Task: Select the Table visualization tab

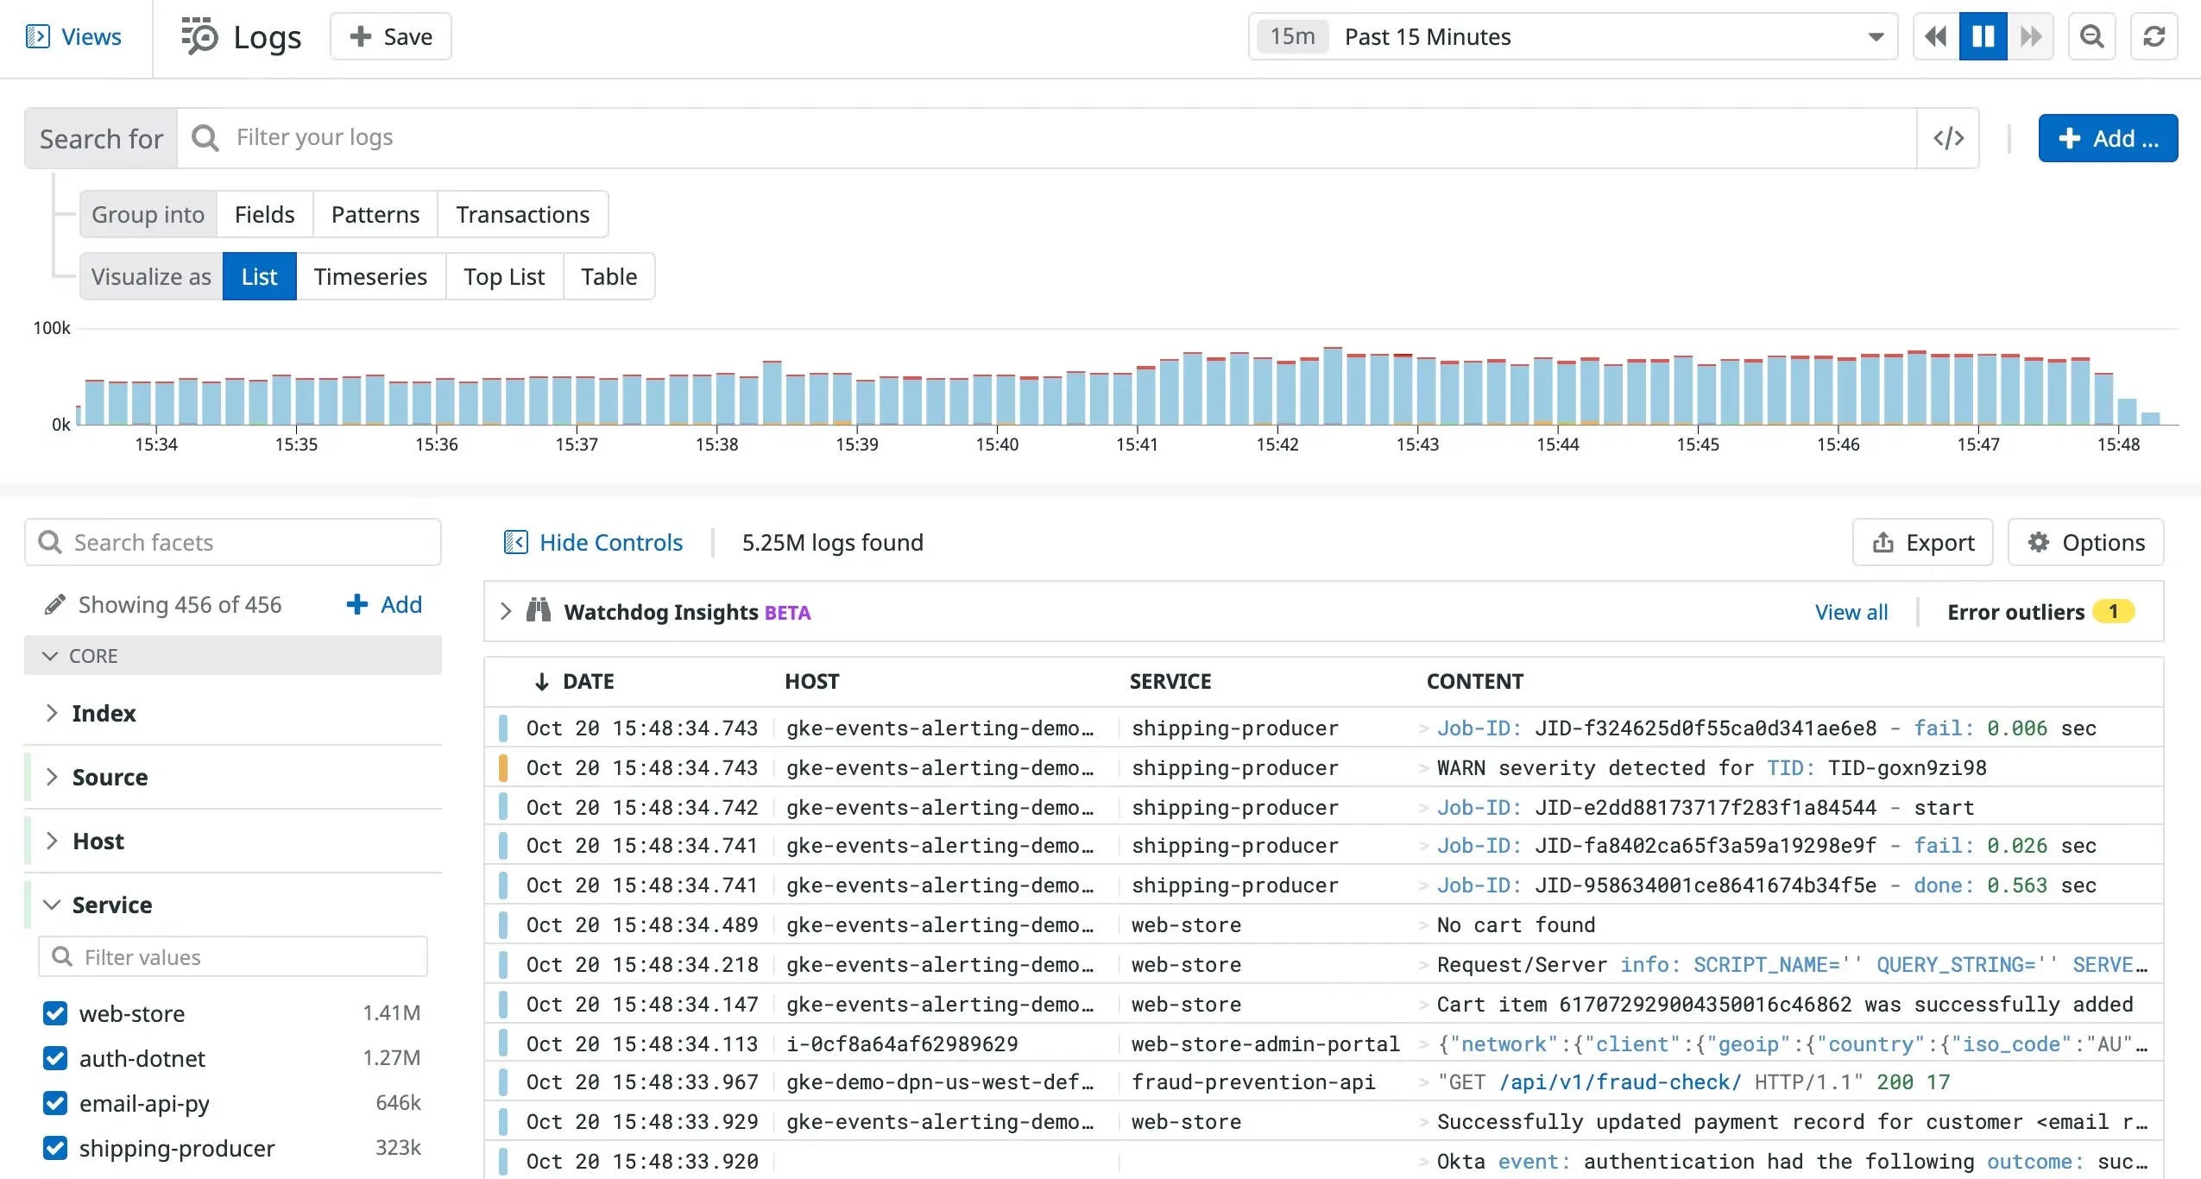Action: pyautogui.click(x=609, y=276)
